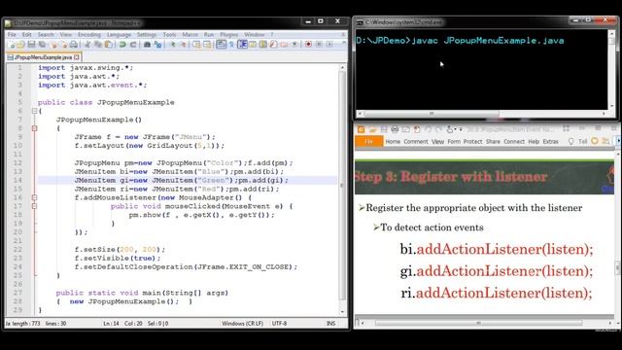The image size is (622, 350).
Task: Click the New file icon in Notepad++
Action: click(11, 45)
